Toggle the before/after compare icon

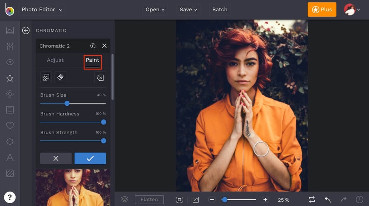tap(312, 199)
